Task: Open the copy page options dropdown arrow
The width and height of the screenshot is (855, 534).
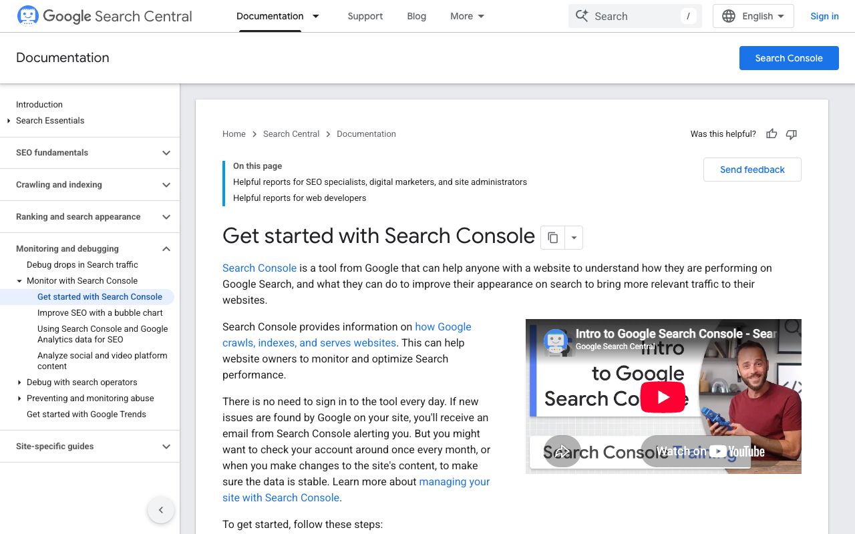Action: tap(574, 238)
